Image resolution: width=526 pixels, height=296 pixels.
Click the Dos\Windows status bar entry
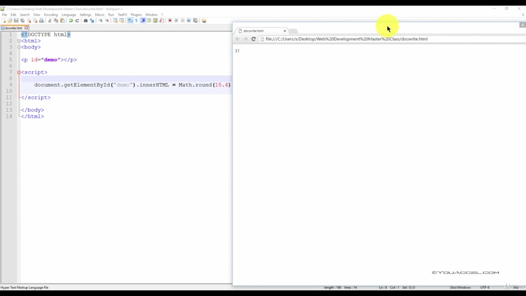click(460, 287)
